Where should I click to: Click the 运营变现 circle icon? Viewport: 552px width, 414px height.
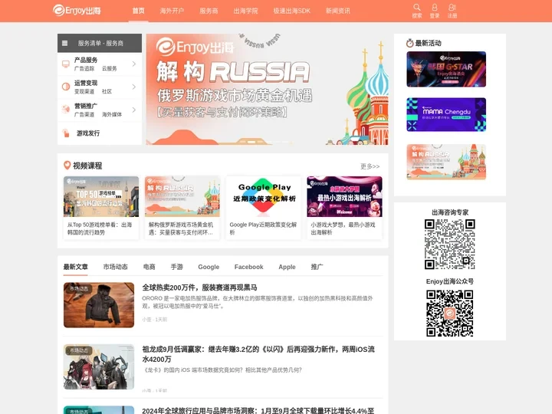66,87
